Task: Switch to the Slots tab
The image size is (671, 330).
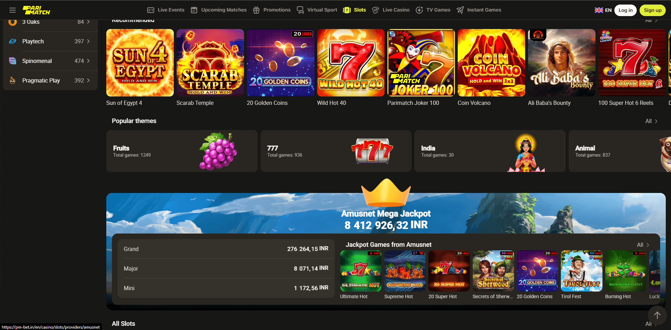Action: coord(355,10)
